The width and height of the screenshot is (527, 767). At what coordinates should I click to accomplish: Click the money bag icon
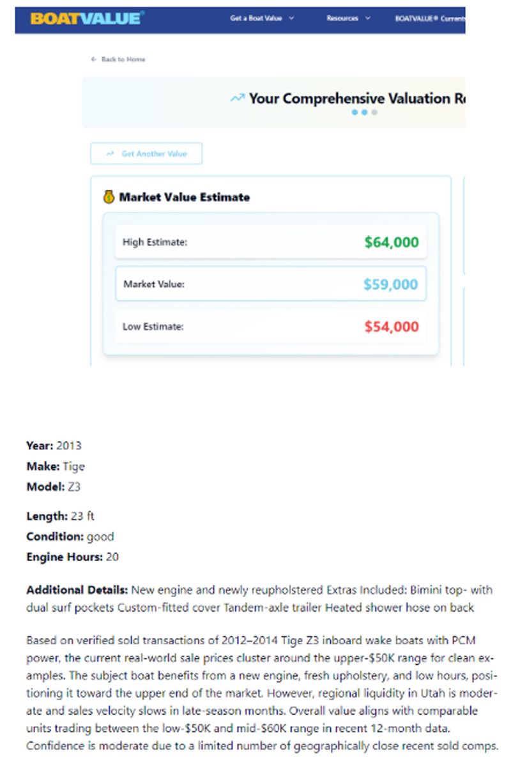[109, 197]
